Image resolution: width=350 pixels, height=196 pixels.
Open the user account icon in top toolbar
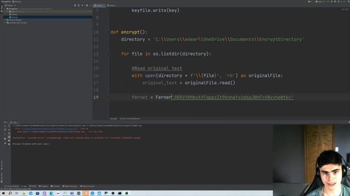tap(310, 2)
